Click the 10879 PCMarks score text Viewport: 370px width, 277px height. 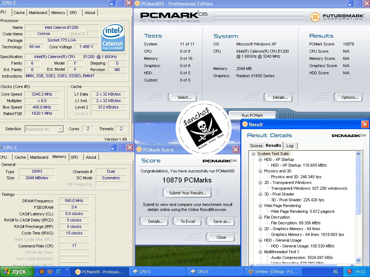(x=187, y=180)
